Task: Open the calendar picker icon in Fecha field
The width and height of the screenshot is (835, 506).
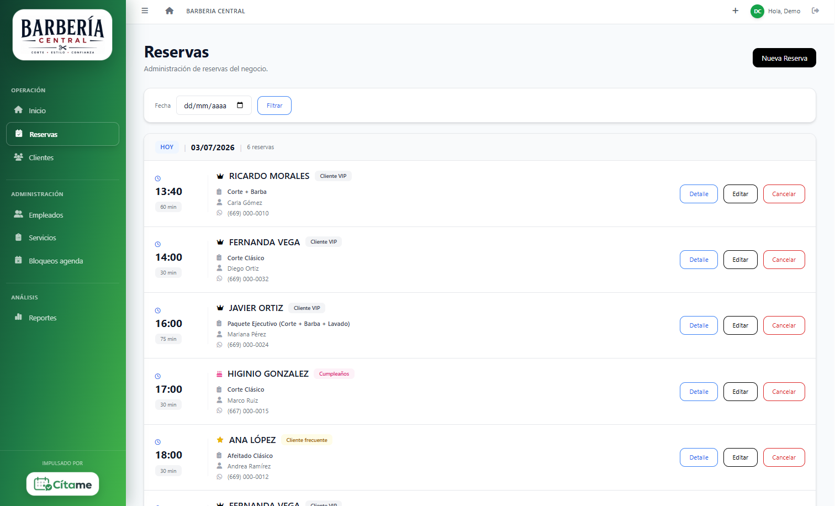Action: coord(240,105)
